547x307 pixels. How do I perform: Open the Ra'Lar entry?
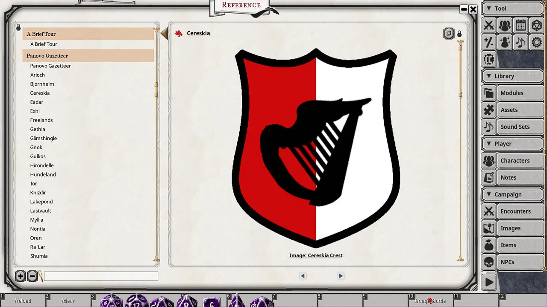(x=38, y=247)
